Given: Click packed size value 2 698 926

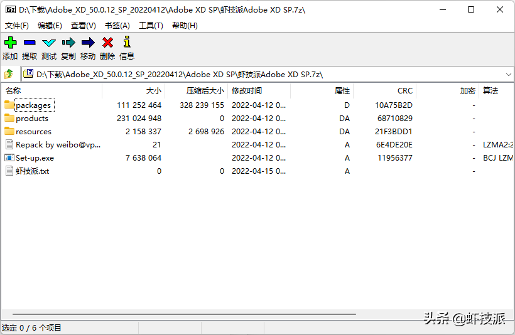Looking at the screenshot, I should click(206, 131).
